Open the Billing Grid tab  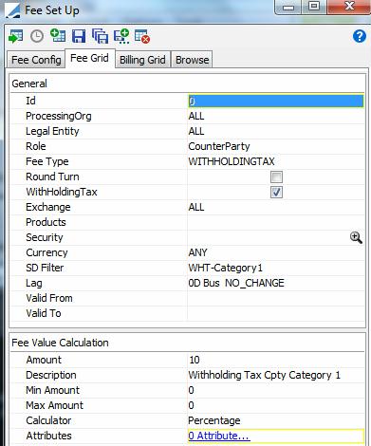[142, 60]
